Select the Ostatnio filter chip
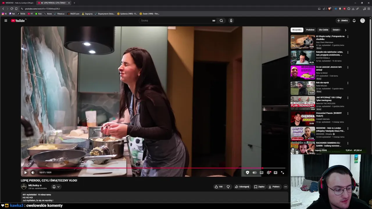The image size is (372, 209). [x=336, y=30]
